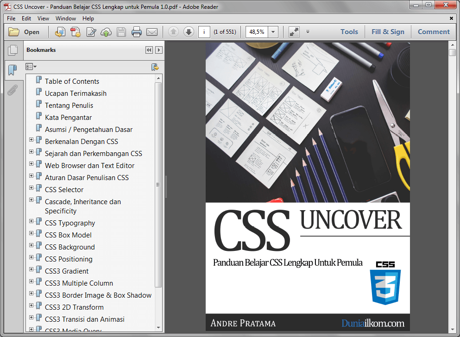Expand the CSS3 Gradient bookmark
The width and height of the screenshot is (460, 337).
[x=31, y=269]
